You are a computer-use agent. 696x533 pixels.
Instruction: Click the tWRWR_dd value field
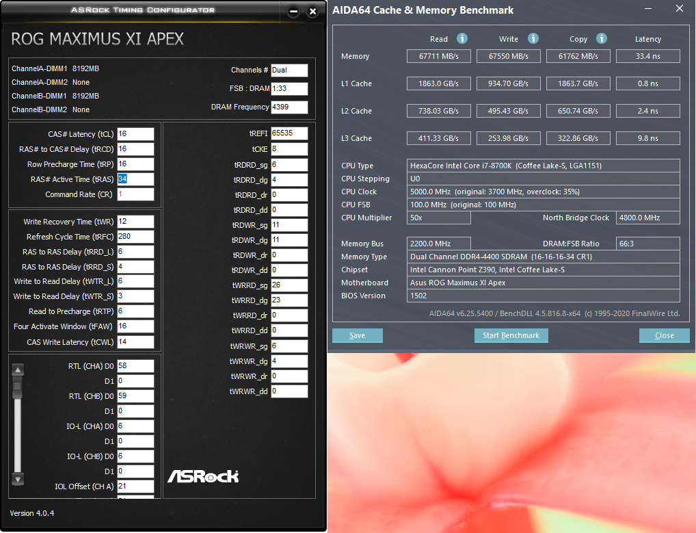(289, 391)
